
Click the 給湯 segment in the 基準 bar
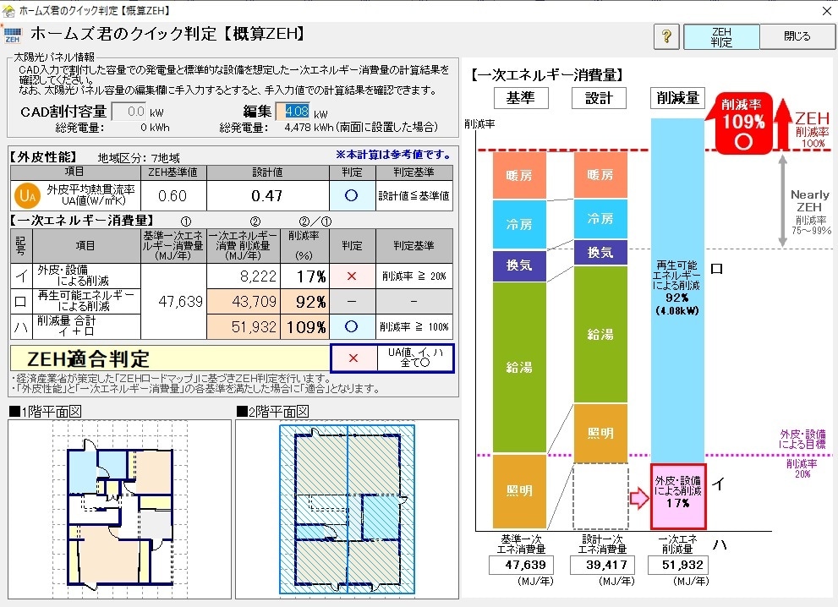(519, 367)
